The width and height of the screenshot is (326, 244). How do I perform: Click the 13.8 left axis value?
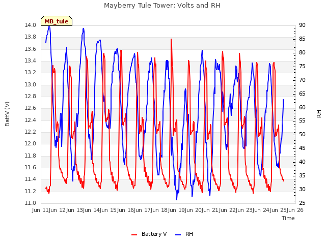pyautogui.click(x=30, y=37)
